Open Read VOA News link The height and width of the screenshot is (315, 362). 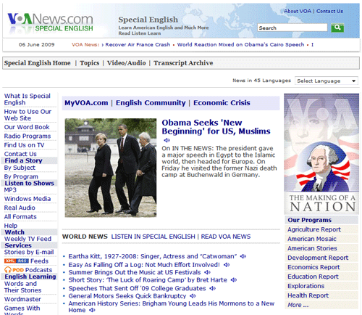tap(226, 237)
